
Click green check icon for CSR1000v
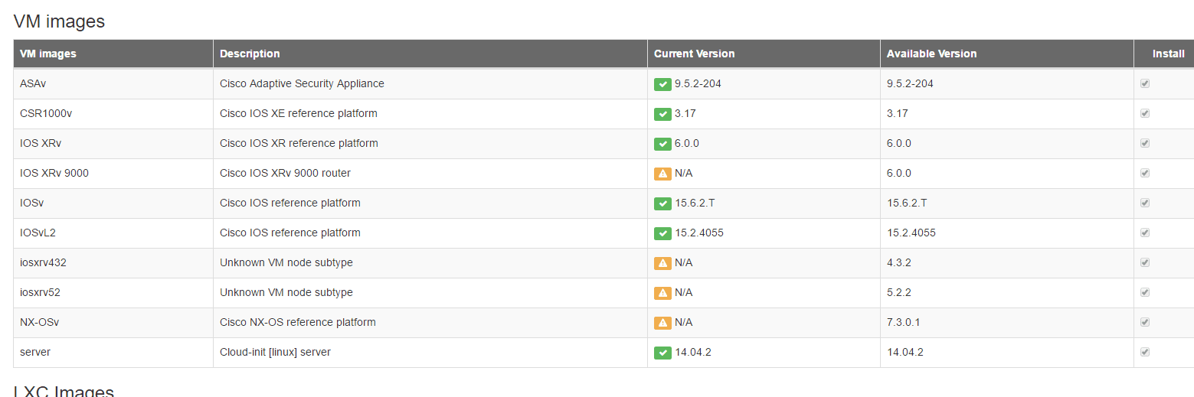[662, 114]
